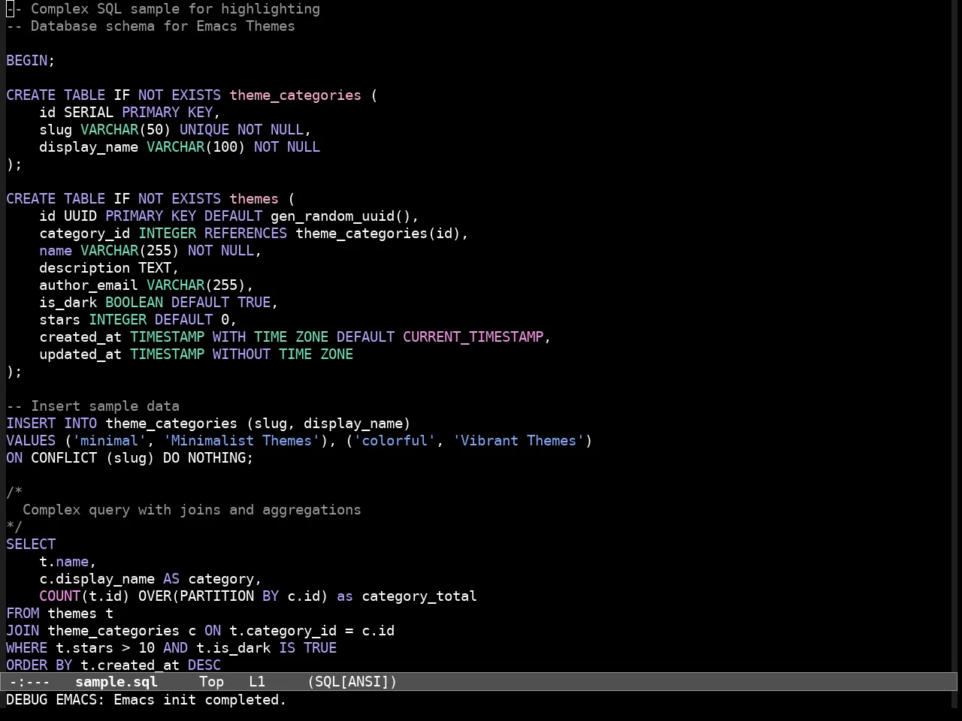Click the (SQL[ANSI]) major mode indicator
Image resolution: width=962 pixels, height=721 pixels.
point(352,682)
